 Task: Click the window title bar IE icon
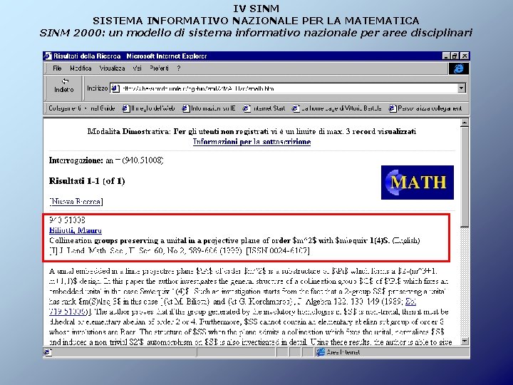tap(48, 56)
